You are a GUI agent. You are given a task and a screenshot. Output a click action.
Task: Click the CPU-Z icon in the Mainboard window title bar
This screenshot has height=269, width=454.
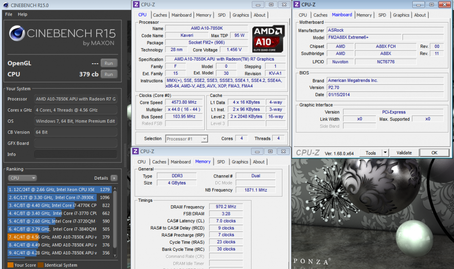(x=297, y=4)
